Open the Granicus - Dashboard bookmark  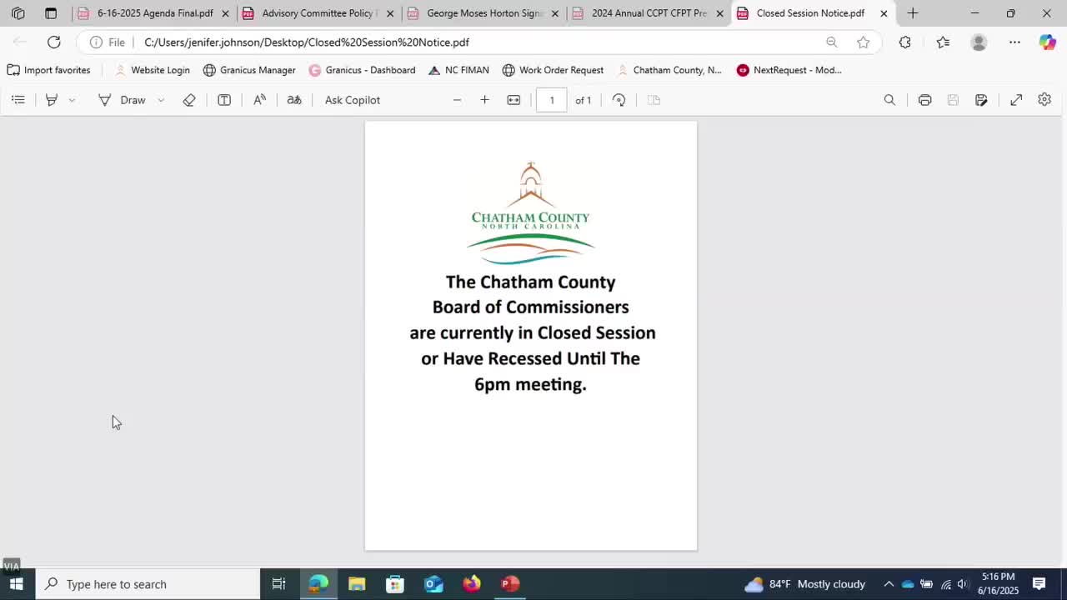[362, 70]
